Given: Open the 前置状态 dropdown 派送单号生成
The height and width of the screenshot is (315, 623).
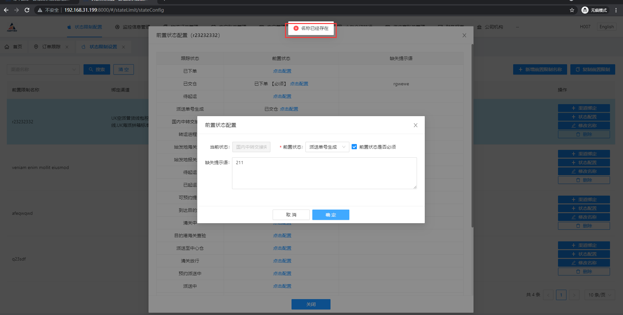Looking at the screenshot, I should pos(327,147).
